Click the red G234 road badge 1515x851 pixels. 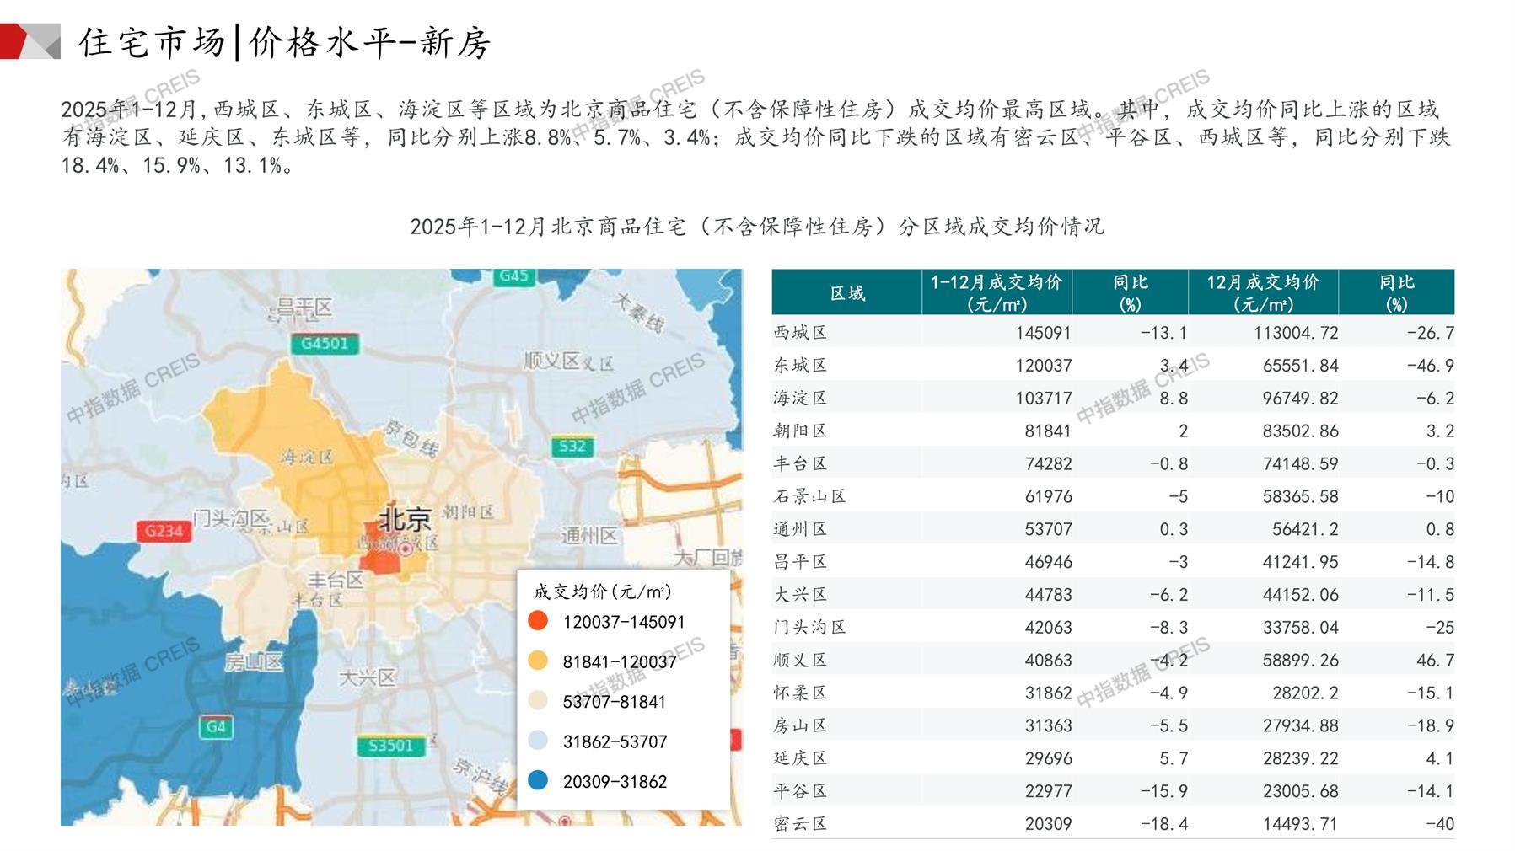click(x=164, y=531)
